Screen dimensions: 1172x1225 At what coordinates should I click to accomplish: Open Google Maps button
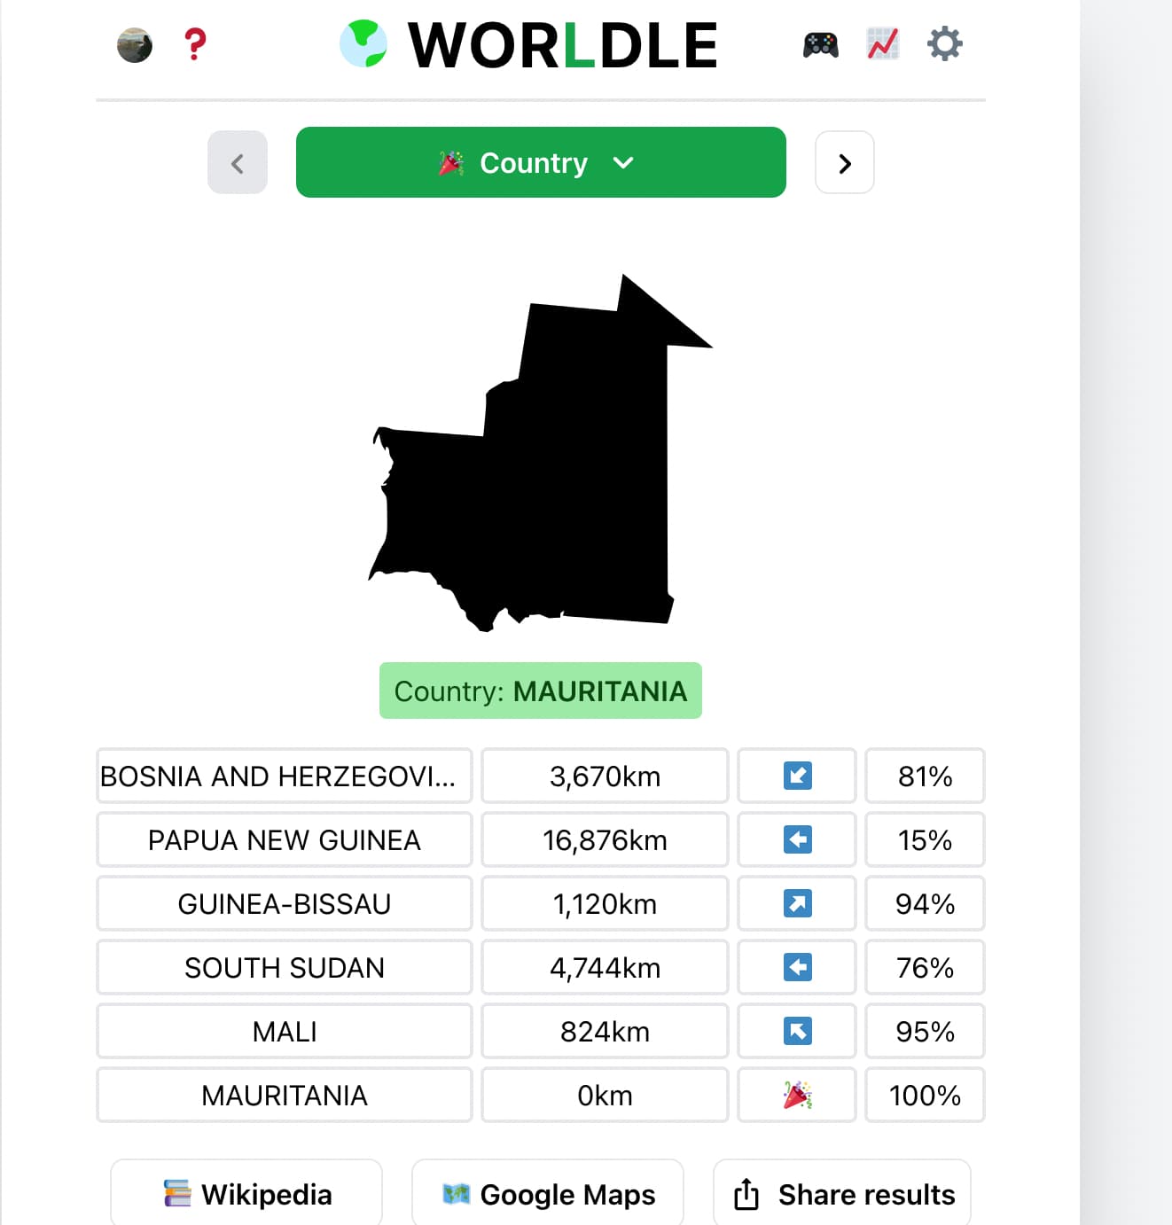(548, 1193)
